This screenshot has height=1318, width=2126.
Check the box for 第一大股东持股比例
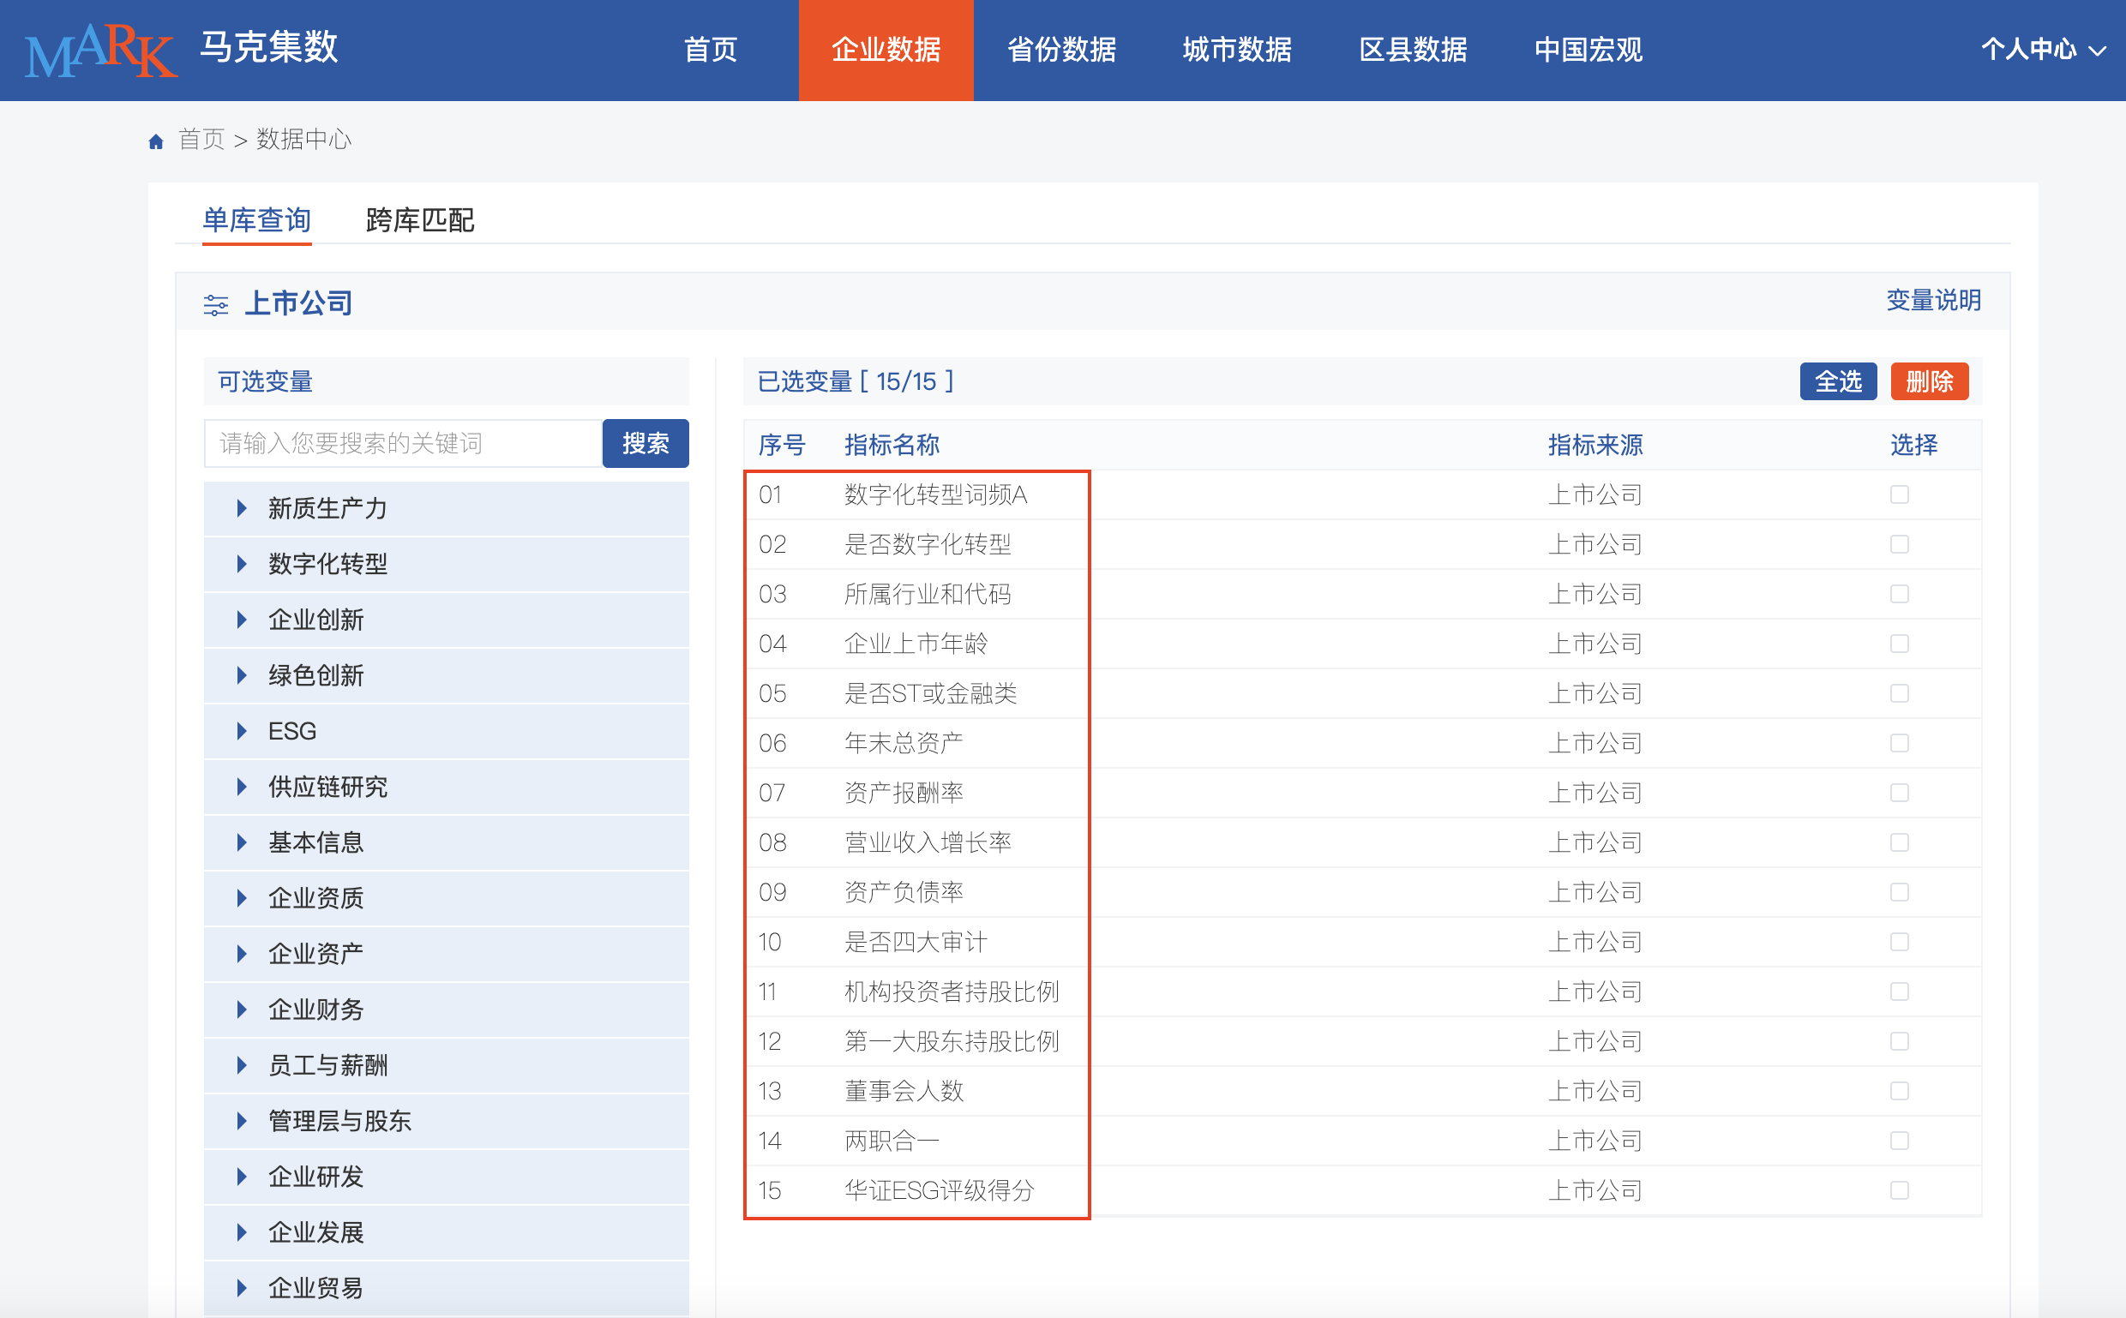click(x=1900, y=1041)
